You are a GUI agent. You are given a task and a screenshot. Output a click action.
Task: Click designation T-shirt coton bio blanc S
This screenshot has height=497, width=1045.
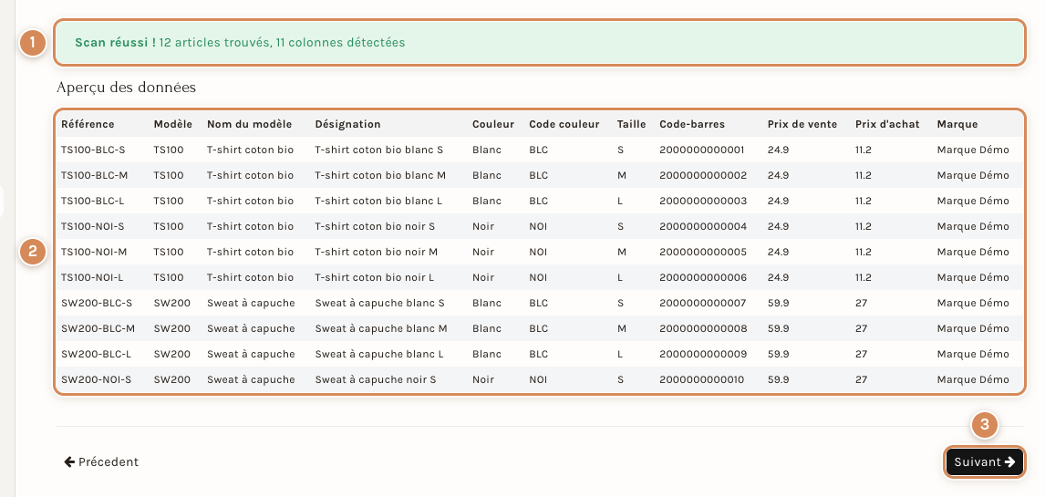pyautogui.click(x=378, y=150)
